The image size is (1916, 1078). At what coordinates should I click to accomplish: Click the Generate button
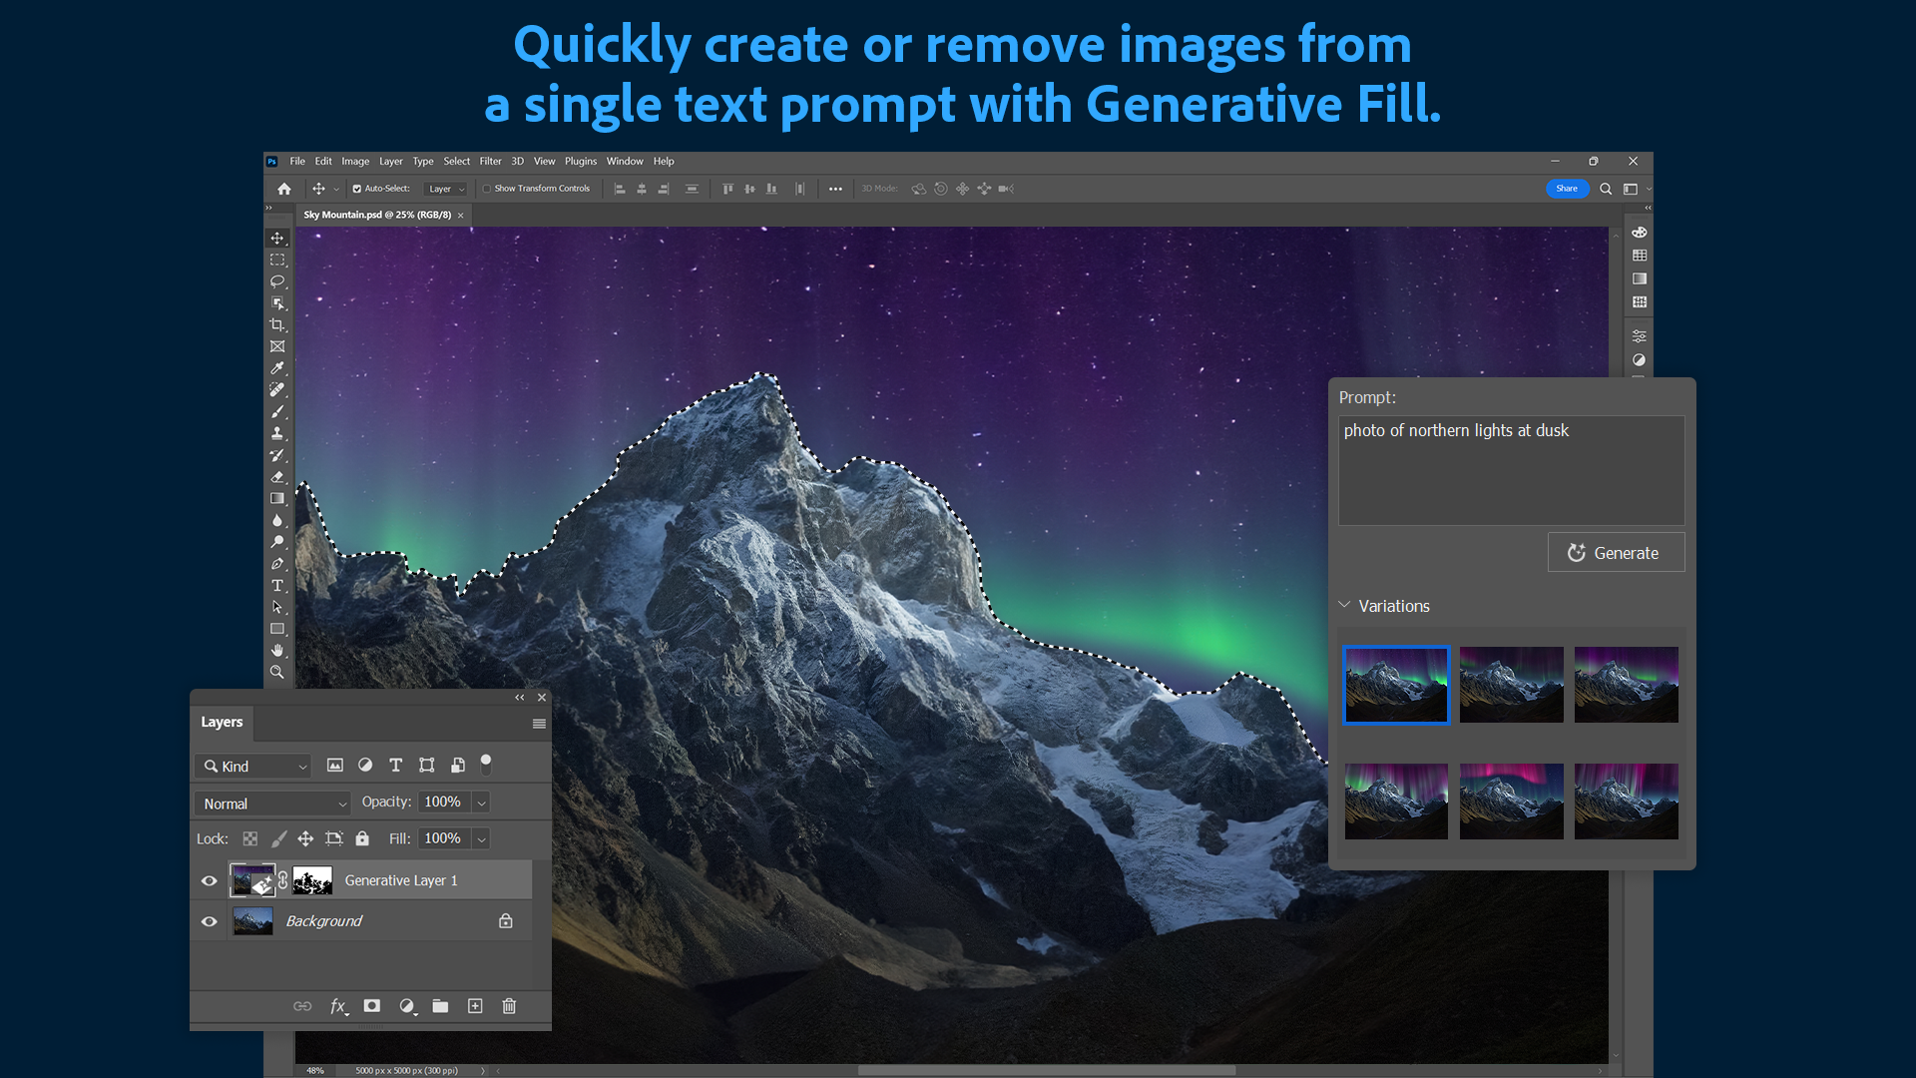pos(1616,552)
